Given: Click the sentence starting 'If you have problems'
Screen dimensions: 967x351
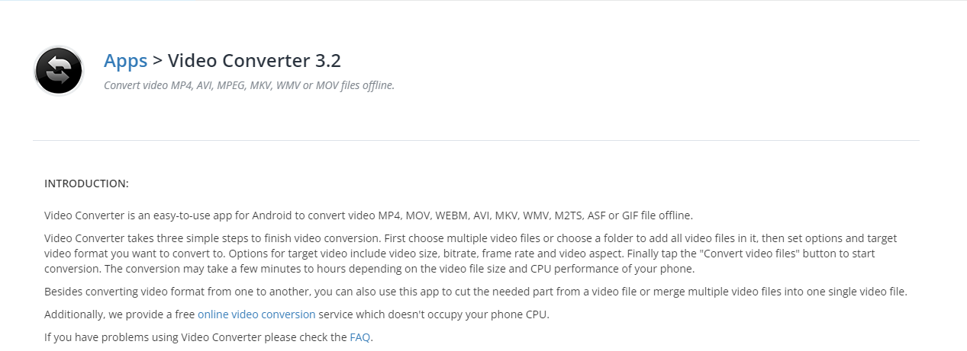Looking at the screenshot, I should click(208, 337).
